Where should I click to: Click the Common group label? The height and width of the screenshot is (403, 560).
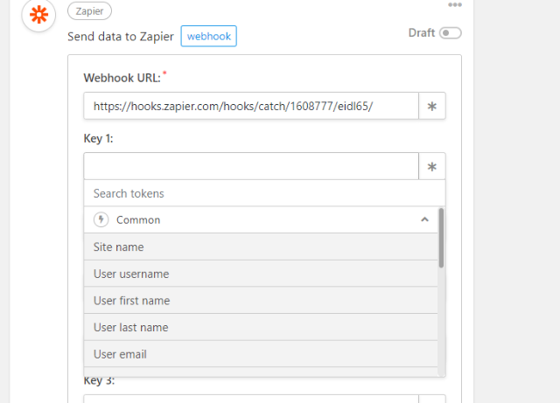coord(138,220)
